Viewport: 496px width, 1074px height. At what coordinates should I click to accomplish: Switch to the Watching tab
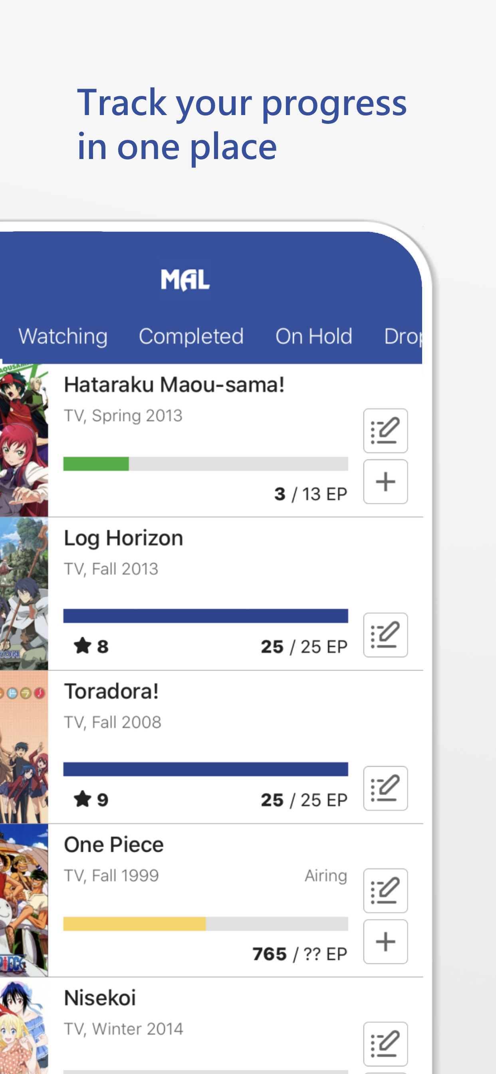point(63,336)
